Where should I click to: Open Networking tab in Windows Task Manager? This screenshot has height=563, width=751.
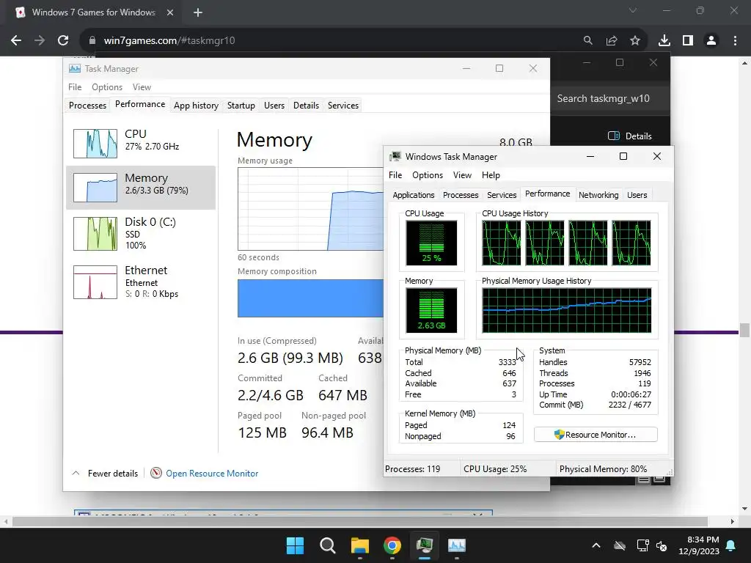point(598,195)
